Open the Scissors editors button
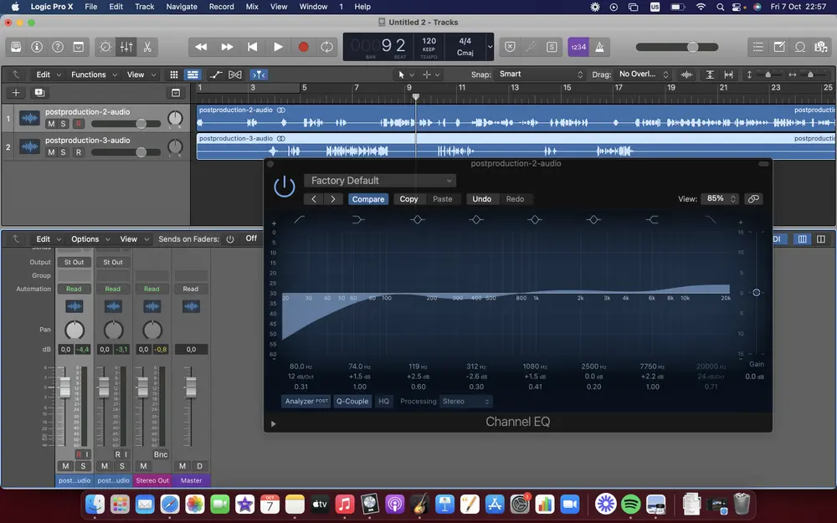Screen dimensions: 837x523 point(147,47)
